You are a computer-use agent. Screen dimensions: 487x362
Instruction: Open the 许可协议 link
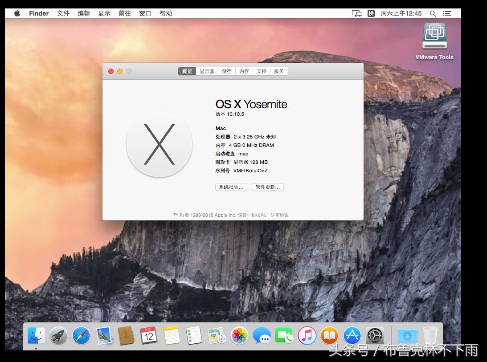280,215
